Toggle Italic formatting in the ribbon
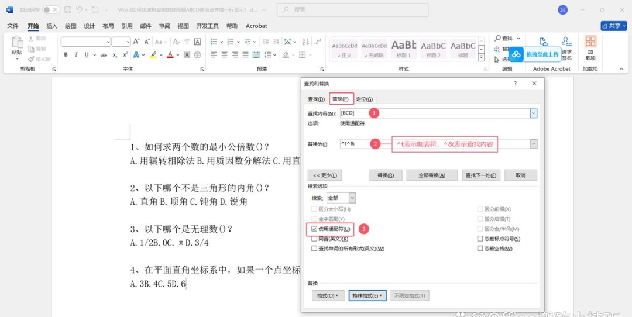Screen dimensions: 632x317 click(76, 55)
